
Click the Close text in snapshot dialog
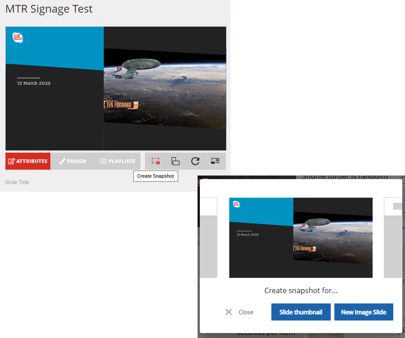click(x=246, y=312)
